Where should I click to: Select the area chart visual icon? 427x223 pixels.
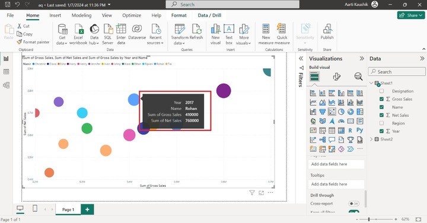coord(323,103)
